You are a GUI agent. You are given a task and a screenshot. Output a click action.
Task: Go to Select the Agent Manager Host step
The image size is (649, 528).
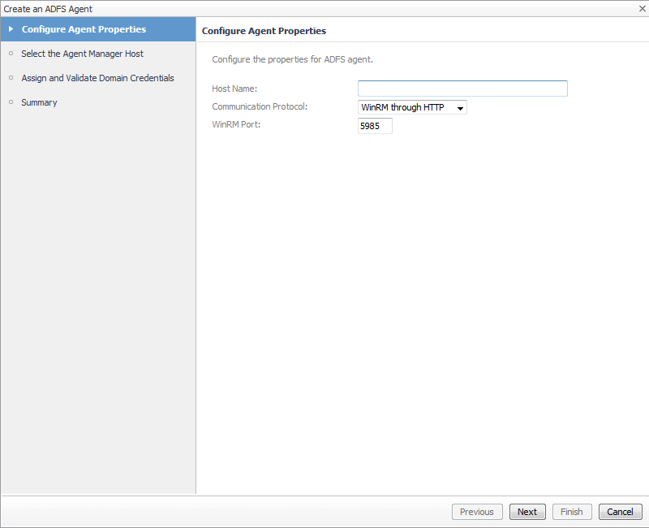[82, 54]
